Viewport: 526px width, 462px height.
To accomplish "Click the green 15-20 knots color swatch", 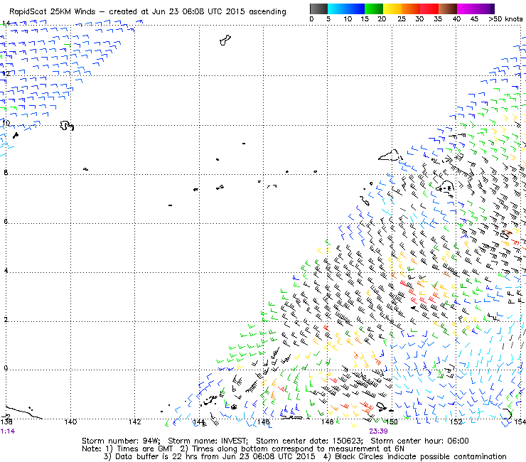I will 374,9.
